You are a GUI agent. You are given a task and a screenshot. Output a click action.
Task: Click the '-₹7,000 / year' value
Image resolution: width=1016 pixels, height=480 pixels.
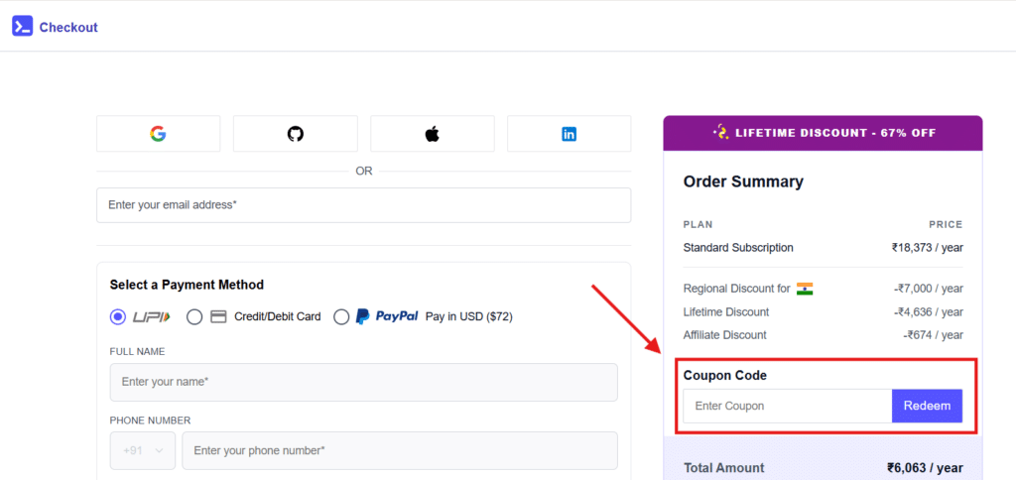coord(928,289)
